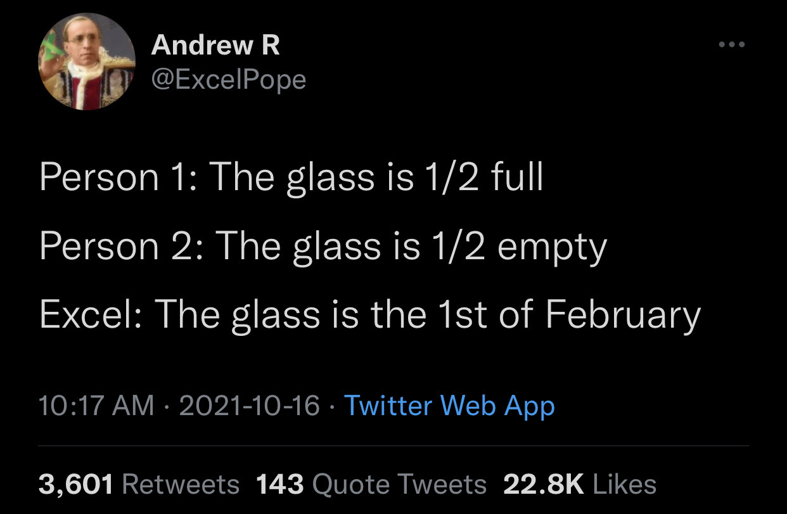Viewport: 787px width, 514px height.
Task: Show the Likes label list
Action: (x=625, y=484)
